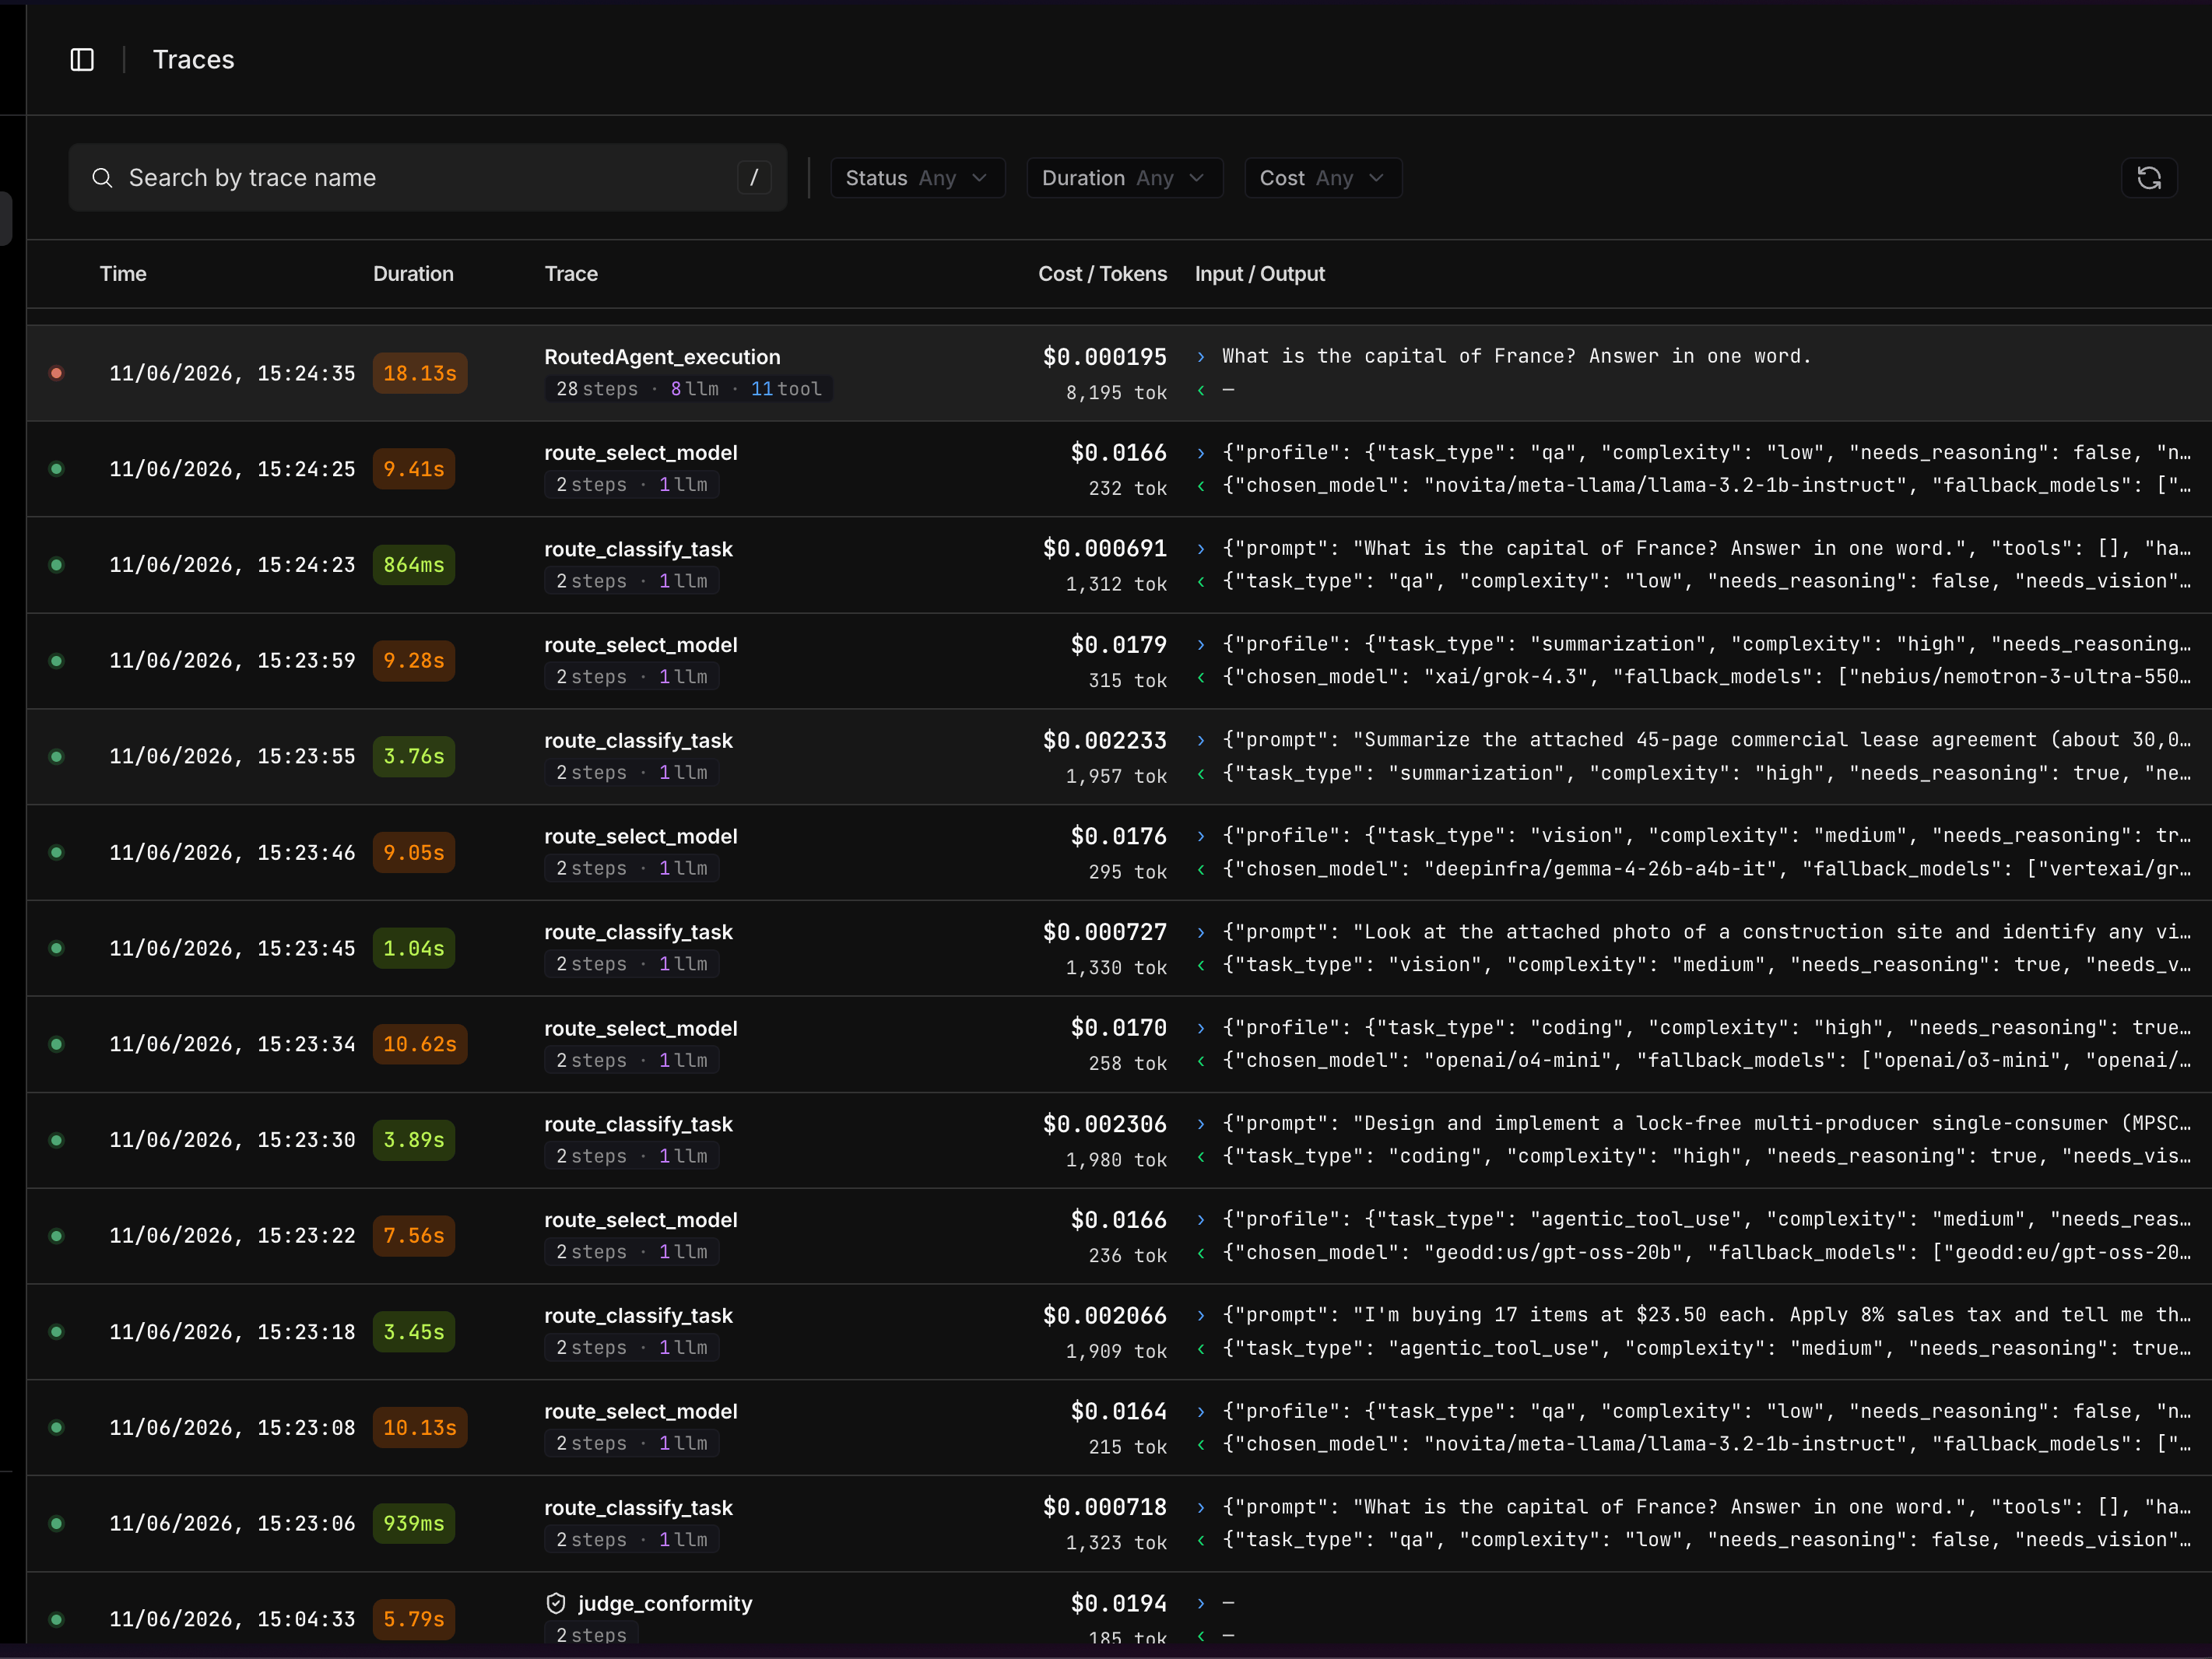This screenshot has width=2212, height=1659.
Task: Click the timestamp 11/06/2026, 15:23:18
Action: coord(232,1332)
